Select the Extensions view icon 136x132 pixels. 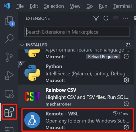coord(9,112)
